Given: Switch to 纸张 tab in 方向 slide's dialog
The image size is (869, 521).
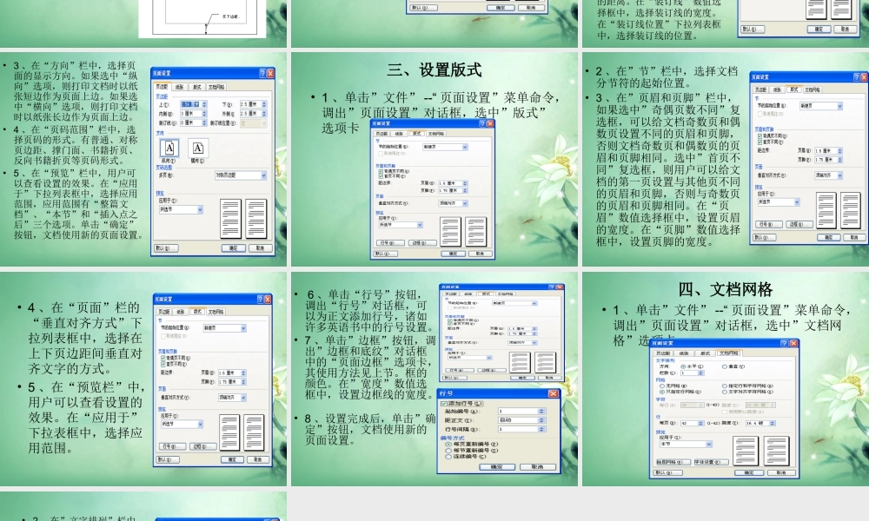Looking at the screenshot, I should [x=180, y=87].
